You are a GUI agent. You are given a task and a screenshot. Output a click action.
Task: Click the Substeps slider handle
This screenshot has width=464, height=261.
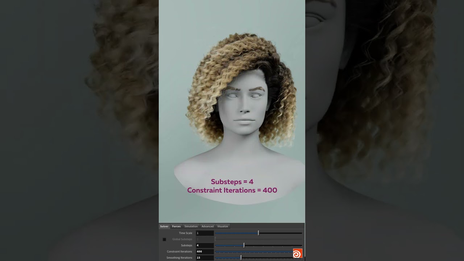point(244,245)
